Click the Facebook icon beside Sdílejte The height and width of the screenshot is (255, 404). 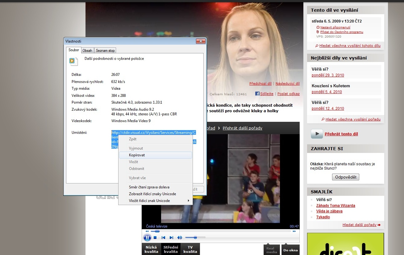(x=257, y=94)
